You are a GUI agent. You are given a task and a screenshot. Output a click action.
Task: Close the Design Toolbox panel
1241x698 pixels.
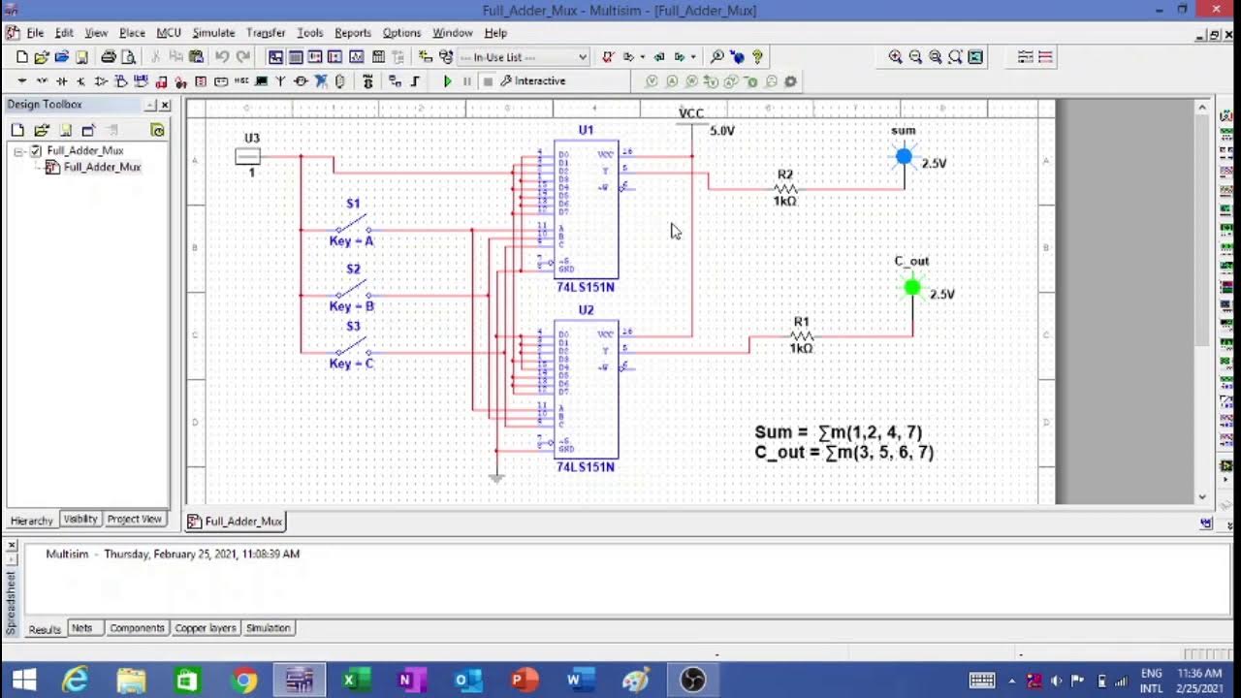point(165,105)
